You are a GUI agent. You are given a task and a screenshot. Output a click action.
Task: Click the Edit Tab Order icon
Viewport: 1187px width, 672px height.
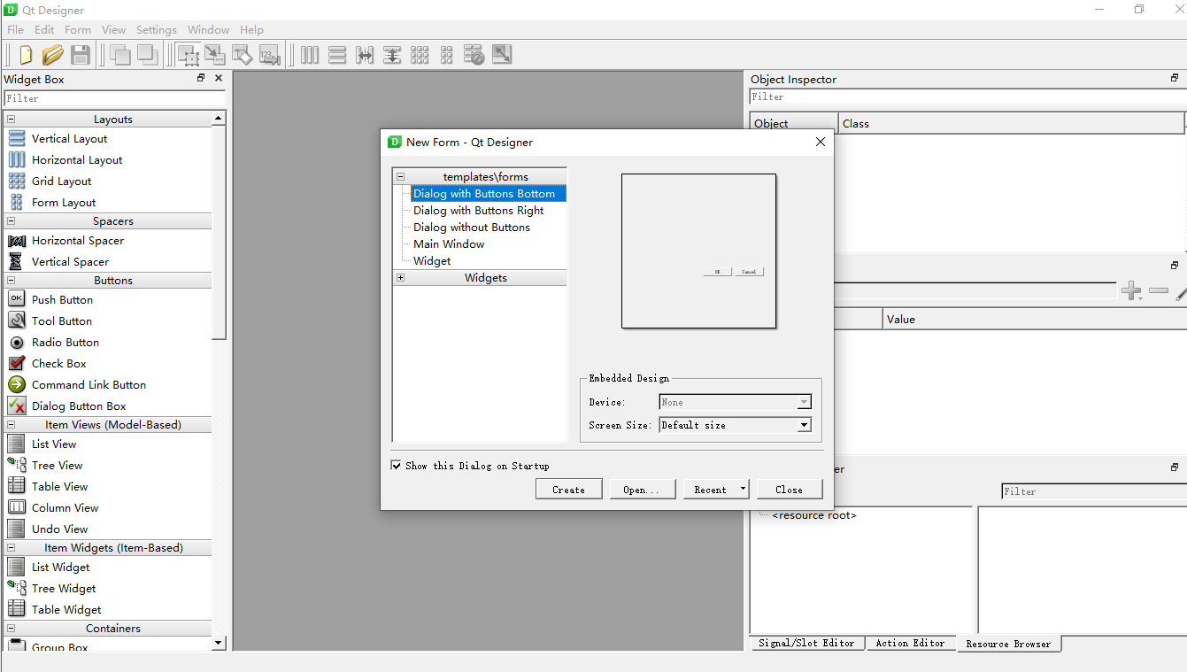pyautogui.click(x=271, y=54)
